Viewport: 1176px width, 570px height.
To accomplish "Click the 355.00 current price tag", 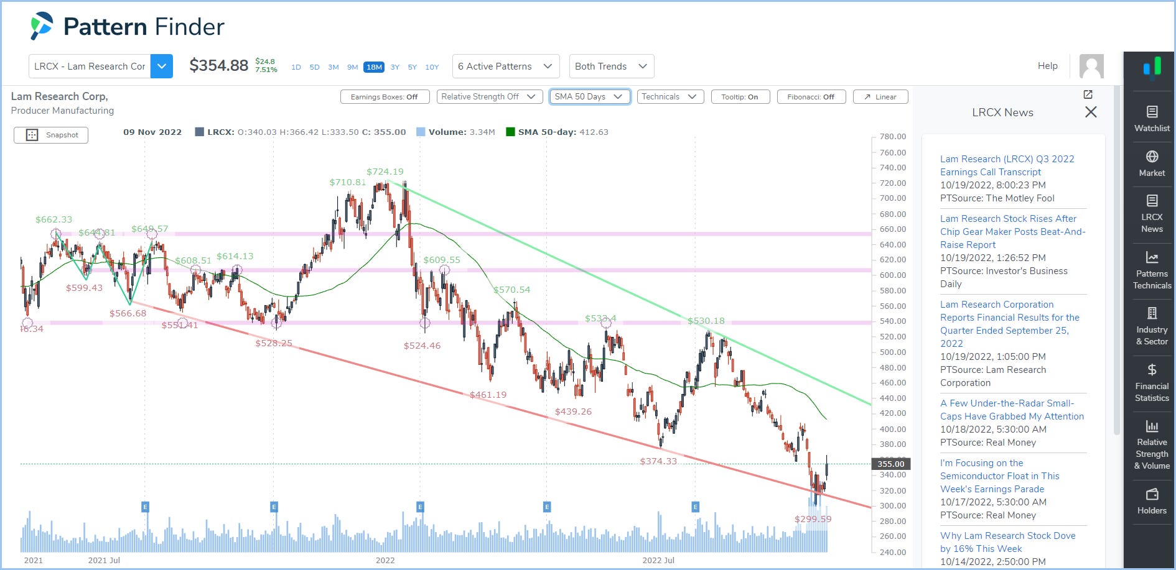I will (890, 464).
